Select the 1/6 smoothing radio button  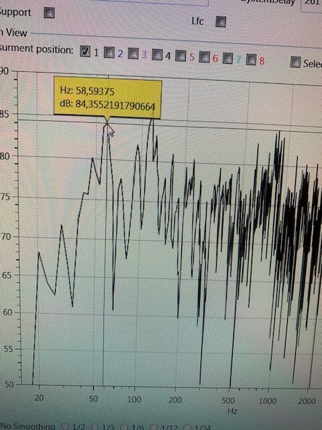(125, 427)
